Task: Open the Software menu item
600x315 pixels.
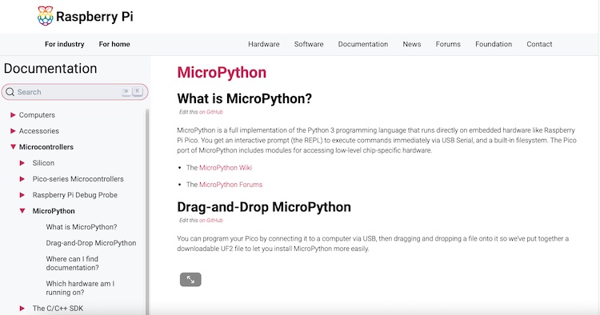Action: pyautogui.click(x=309, y=44)
